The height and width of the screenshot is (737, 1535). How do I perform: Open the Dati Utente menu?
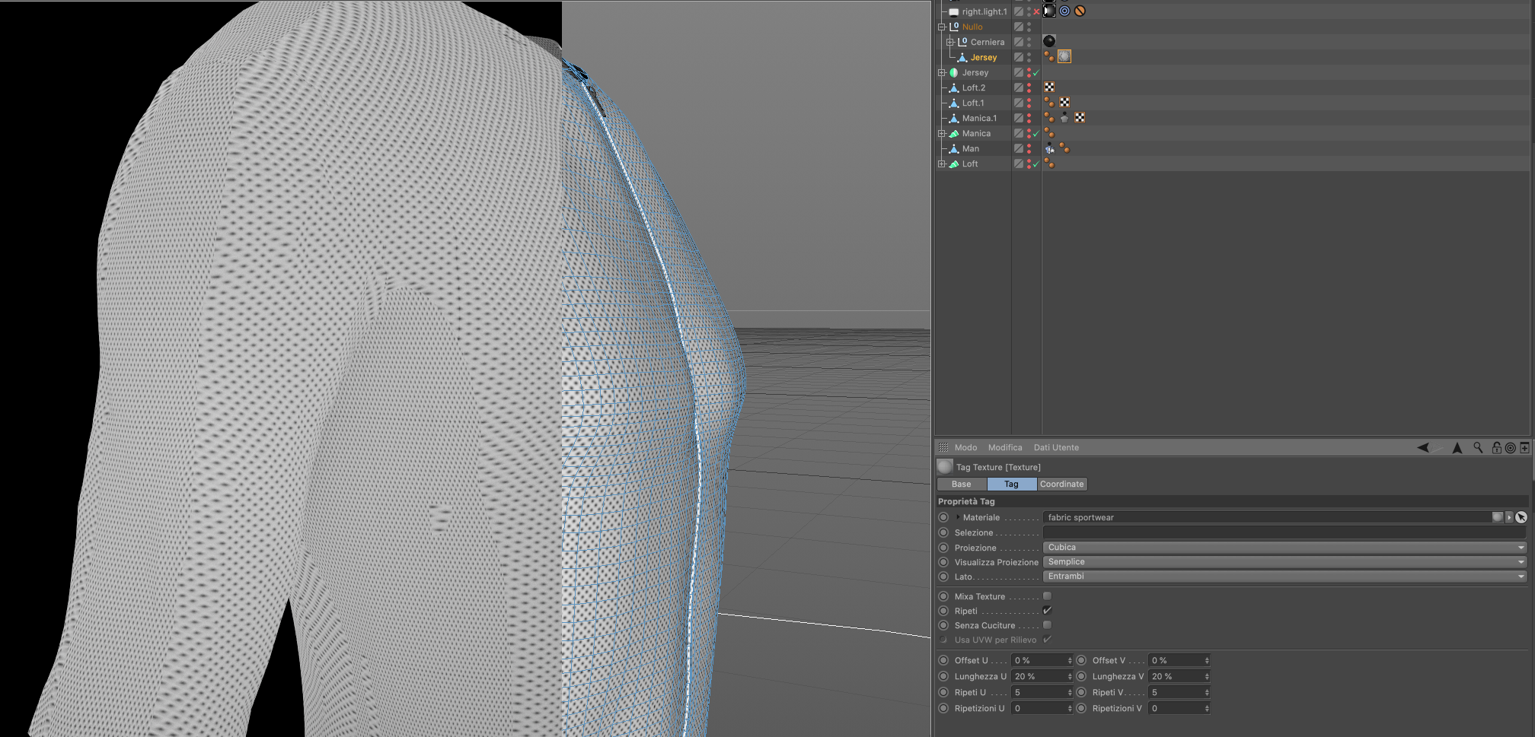tap(1056, 447)
